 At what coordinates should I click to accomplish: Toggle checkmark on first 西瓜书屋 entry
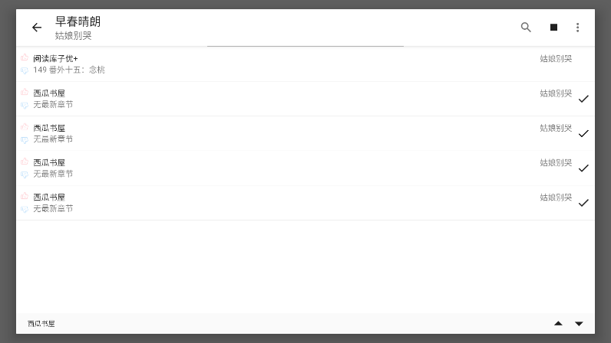tap(583, 99)
